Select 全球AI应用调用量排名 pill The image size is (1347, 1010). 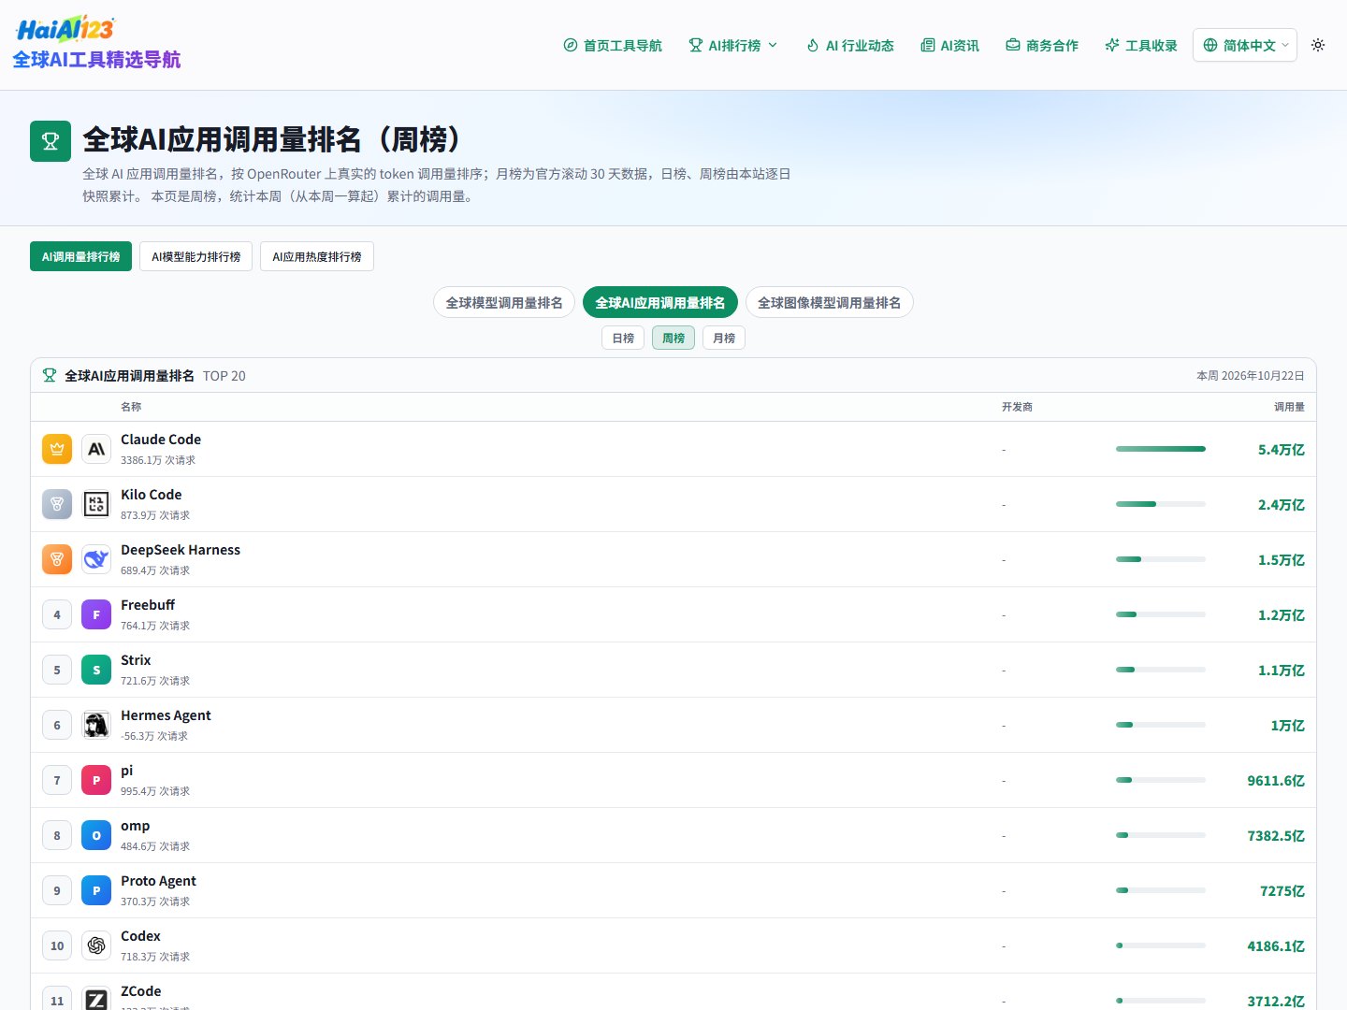[660, 302]
